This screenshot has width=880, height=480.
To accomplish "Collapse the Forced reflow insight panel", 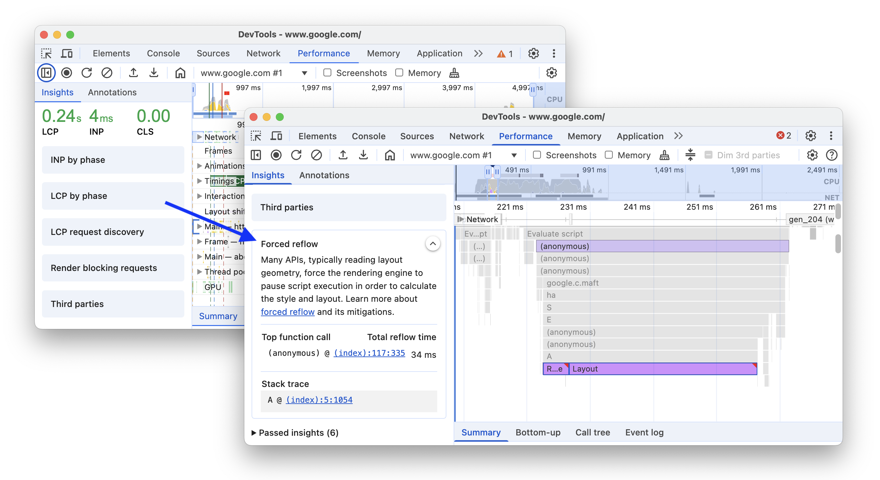I will tap(433, 243).
